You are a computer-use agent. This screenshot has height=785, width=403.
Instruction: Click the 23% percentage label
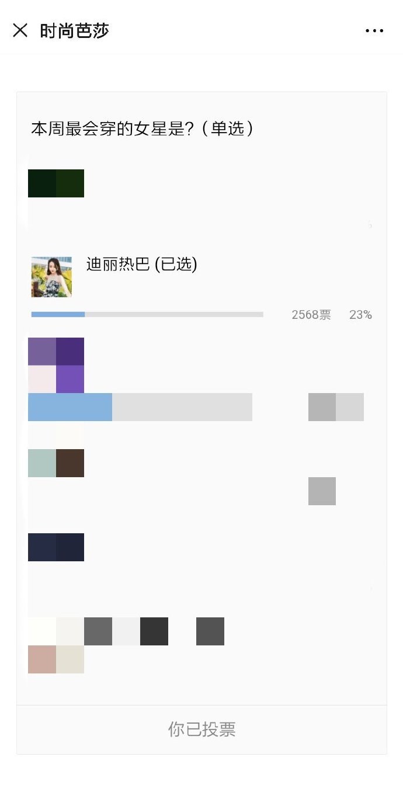tap(360, 315)
